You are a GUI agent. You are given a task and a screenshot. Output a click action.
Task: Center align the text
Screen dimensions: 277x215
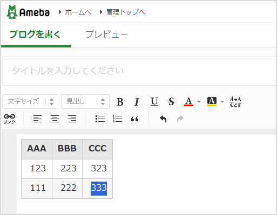tap(55, 119)
